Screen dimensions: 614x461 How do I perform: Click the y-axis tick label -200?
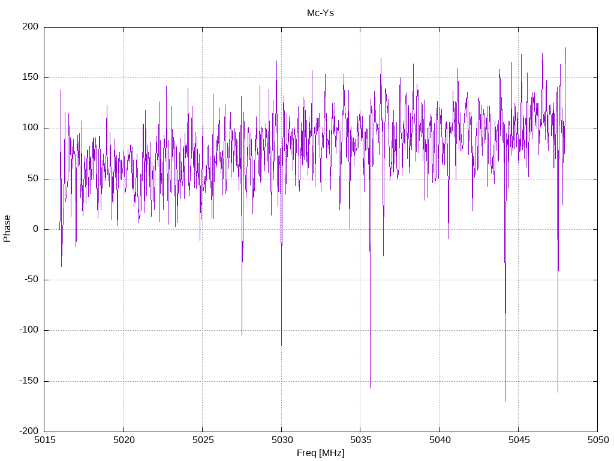(x=29, y=431)
